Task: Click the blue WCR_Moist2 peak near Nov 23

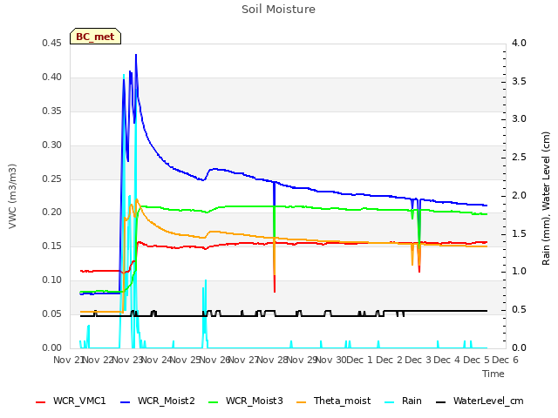Action: (136, 55)
